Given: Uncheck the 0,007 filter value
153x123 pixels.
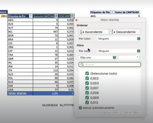Looking at the screenshot, I should (87, 88).
